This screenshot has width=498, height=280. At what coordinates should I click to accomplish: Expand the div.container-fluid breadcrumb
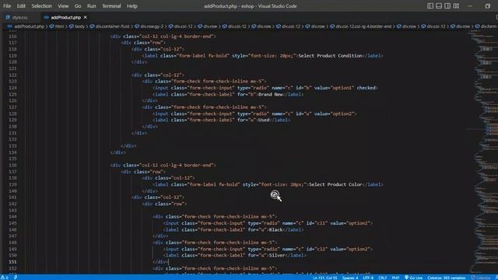[112, 26]
